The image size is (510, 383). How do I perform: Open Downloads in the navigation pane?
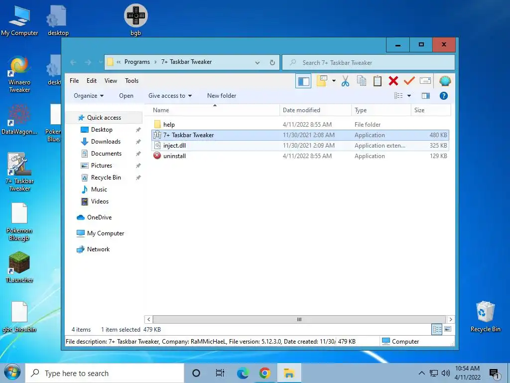coord(106,142)
